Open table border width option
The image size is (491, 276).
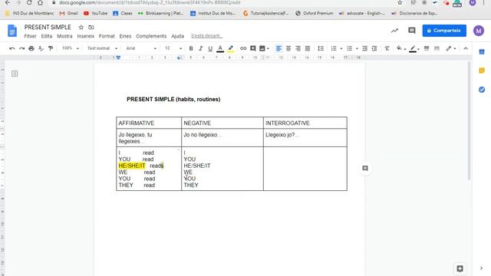pyautogui.click(x=427, y=48)
